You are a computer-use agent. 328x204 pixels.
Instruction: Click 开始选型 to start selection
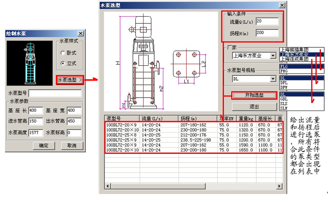coord(254,95)
